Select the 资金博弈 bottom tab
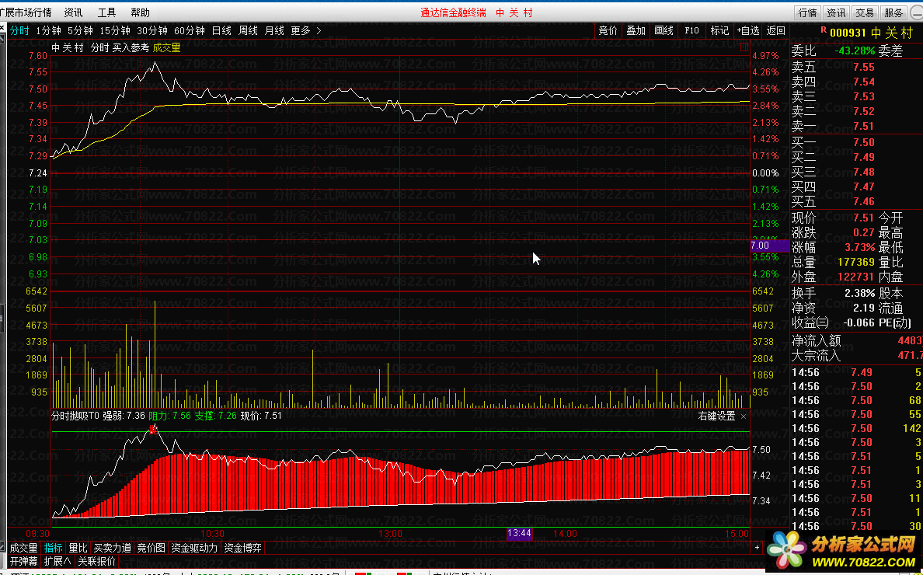 point(242,548)
